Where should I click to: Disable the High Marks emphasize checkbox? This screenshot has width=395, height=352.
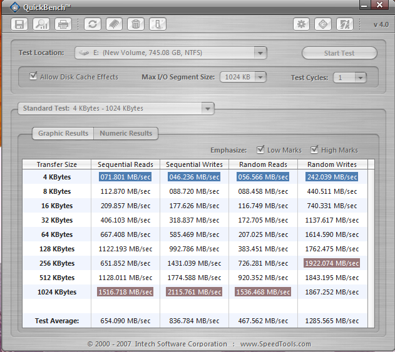[x=314, y=150]
